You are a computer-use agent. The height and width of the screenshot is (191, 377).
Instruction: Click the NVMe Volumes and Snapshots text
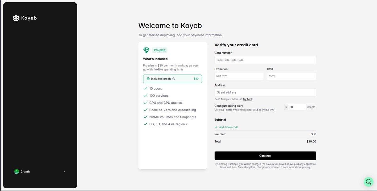coord(173,117)
